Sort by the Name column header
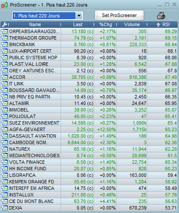The height and width of the screenshot is (213, 179). tap(35, 25)
